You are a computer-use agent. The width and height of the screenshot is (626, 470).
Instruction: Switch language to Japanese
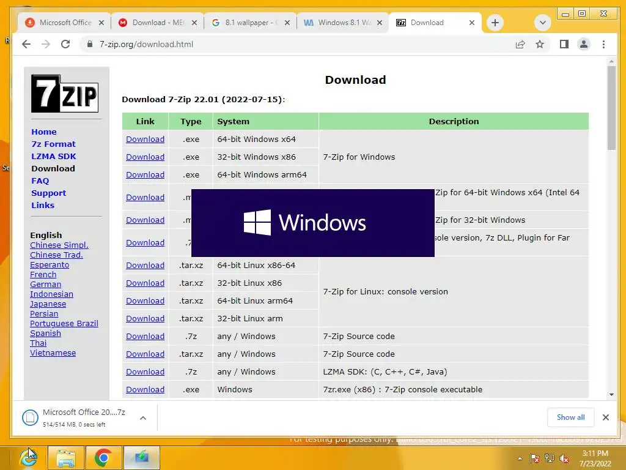click(x=48, y=304)
